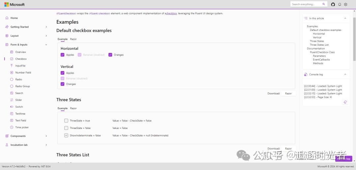Expand the Getting Started menu
356x170 pixels.
(x=46, y=27)
